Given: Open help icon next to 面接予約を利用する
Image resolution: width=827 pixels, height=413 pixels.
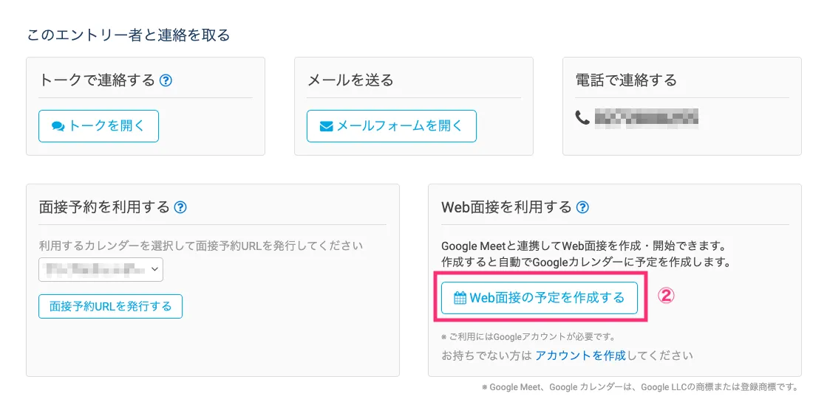Looking at the screenshot, I should coord(180,207).
